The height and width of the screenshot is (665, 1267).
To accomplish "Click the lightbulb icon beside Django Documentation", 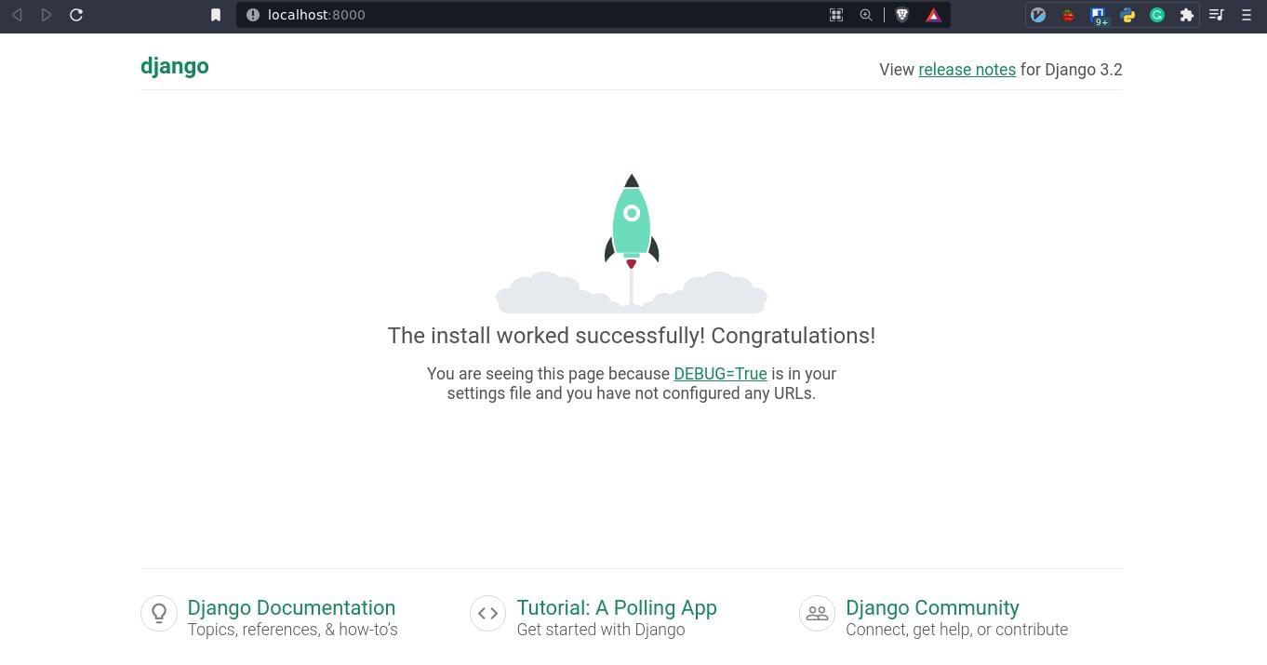I will pos(159,613).
